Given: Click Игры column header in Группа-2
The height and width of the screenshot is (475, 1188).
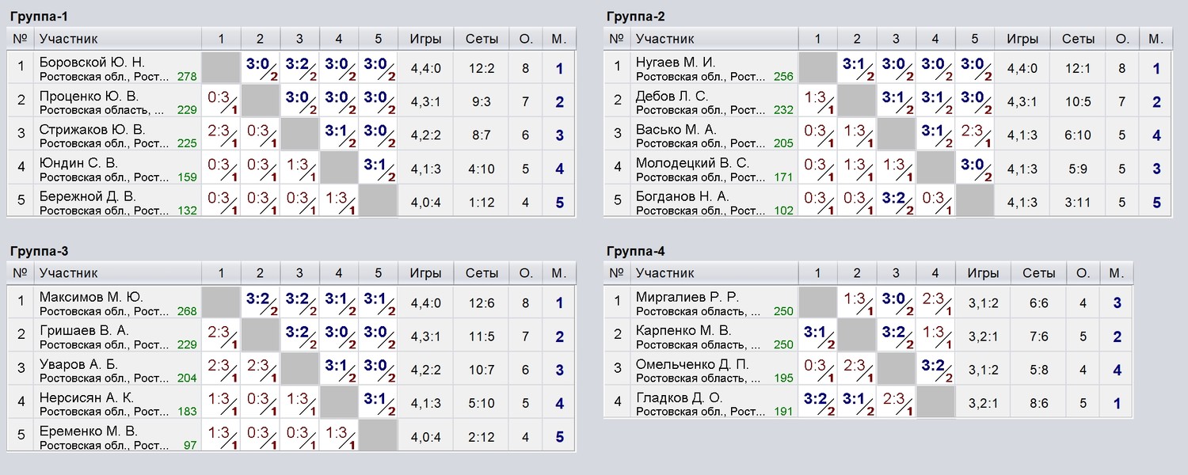Looking at the screenshot, I should [1022, 39].
